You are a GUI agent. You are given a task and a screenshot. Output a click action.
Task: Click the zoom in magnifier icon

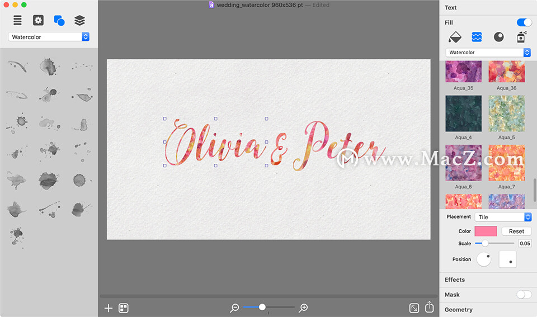click(x=303, y=308)
